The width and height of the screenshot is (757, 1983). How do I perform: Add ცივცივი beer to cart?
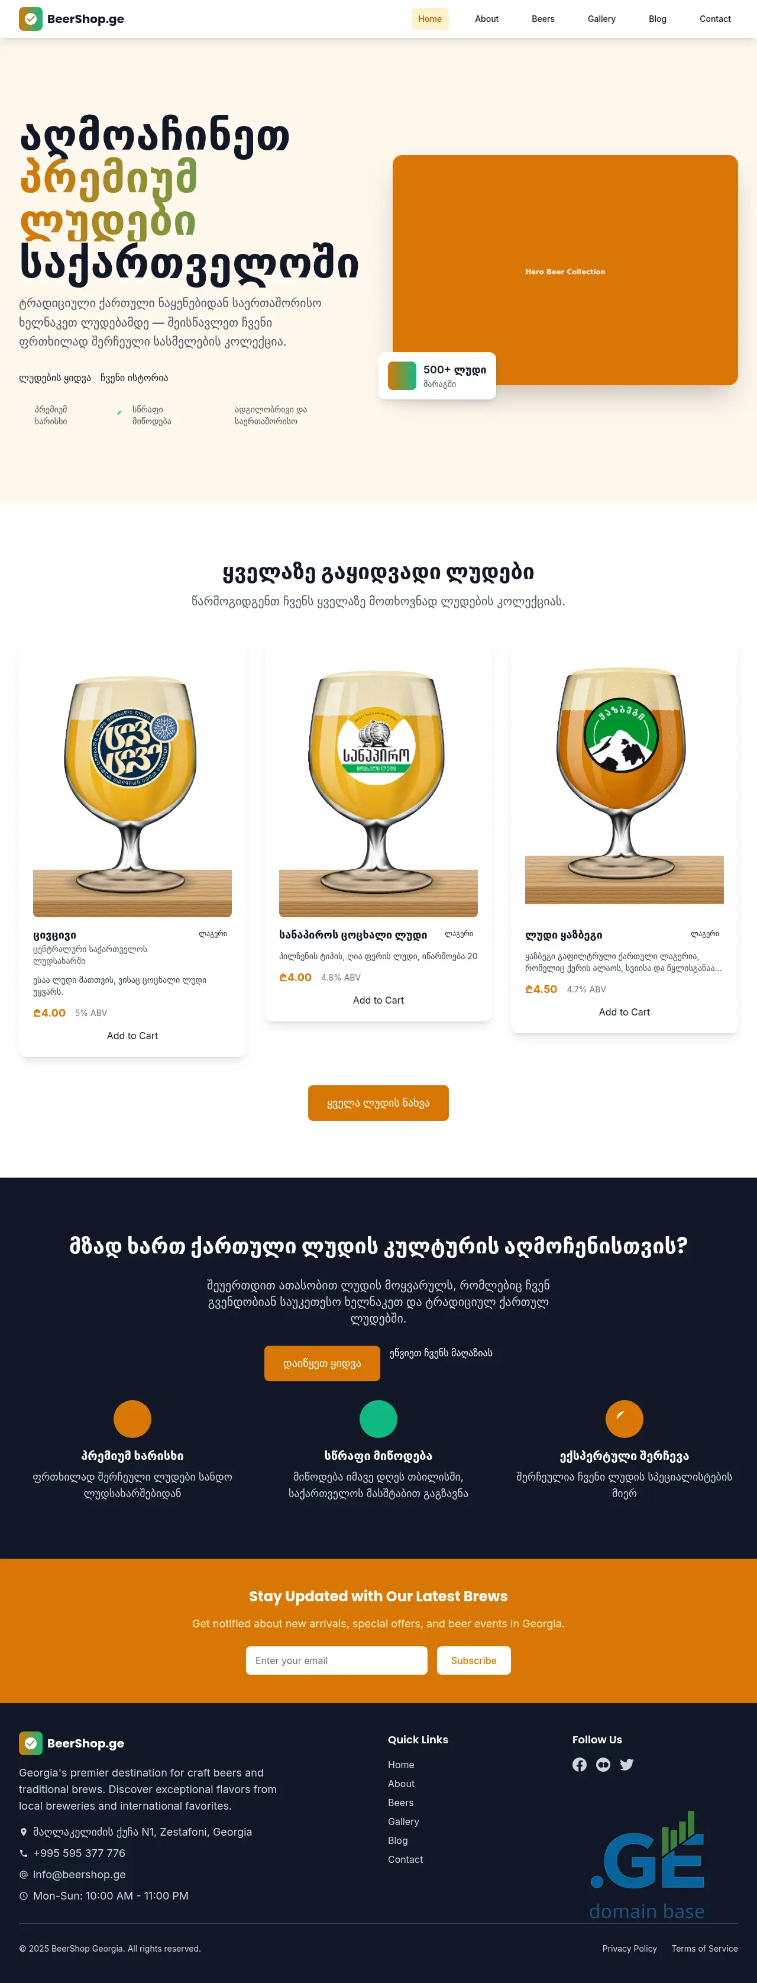click(x=132, y=1036)
